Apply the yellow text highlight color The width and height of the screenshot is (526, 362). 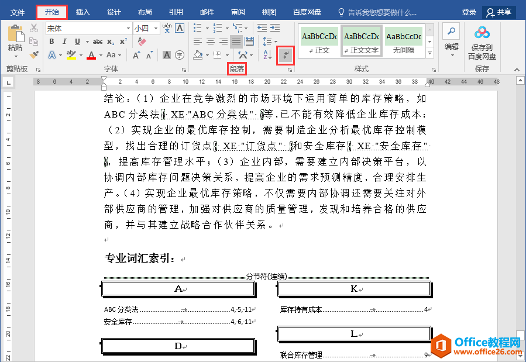coord(71,54)
